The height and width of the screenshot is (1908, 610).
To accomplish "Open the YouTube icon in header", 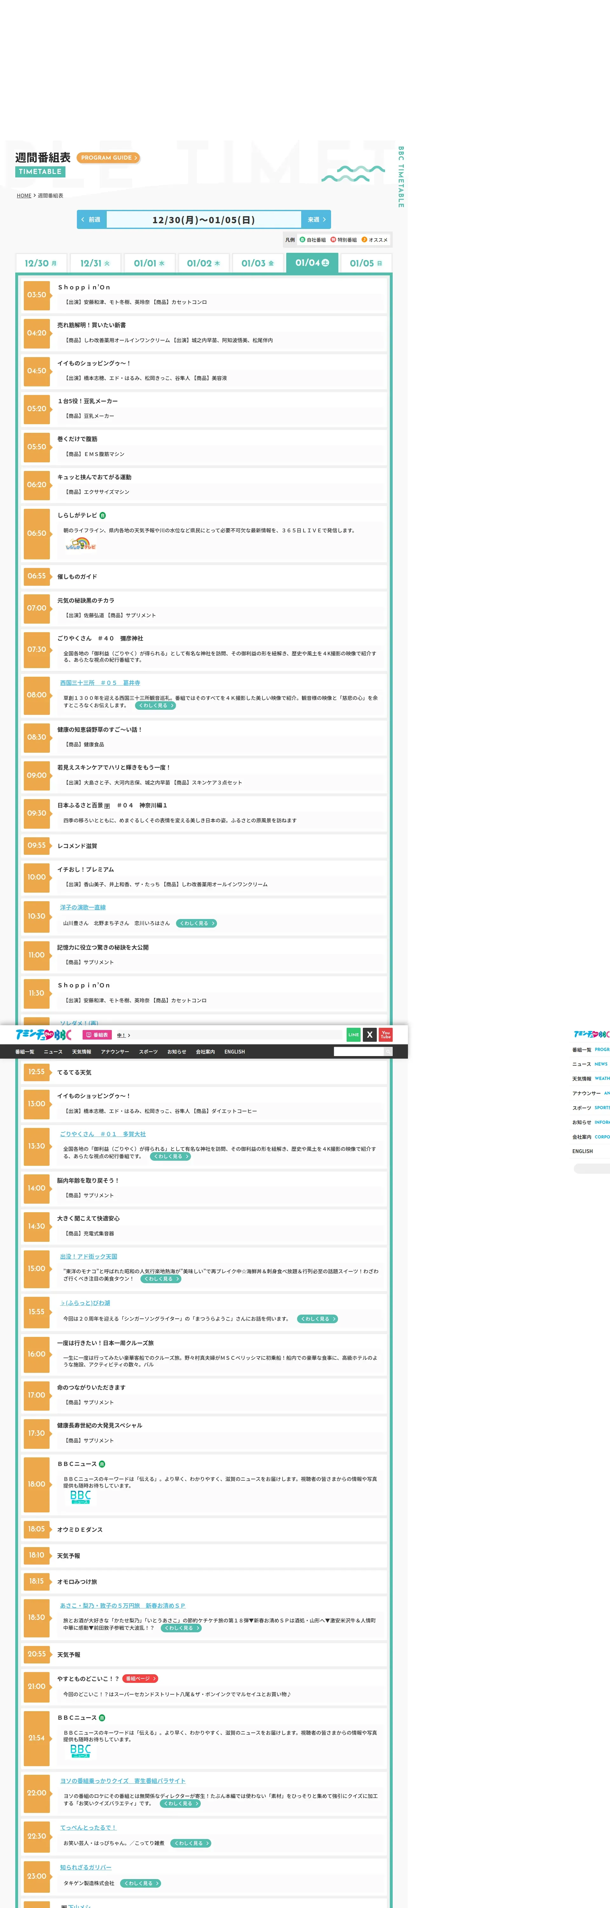I will (x=386, y=1035).
